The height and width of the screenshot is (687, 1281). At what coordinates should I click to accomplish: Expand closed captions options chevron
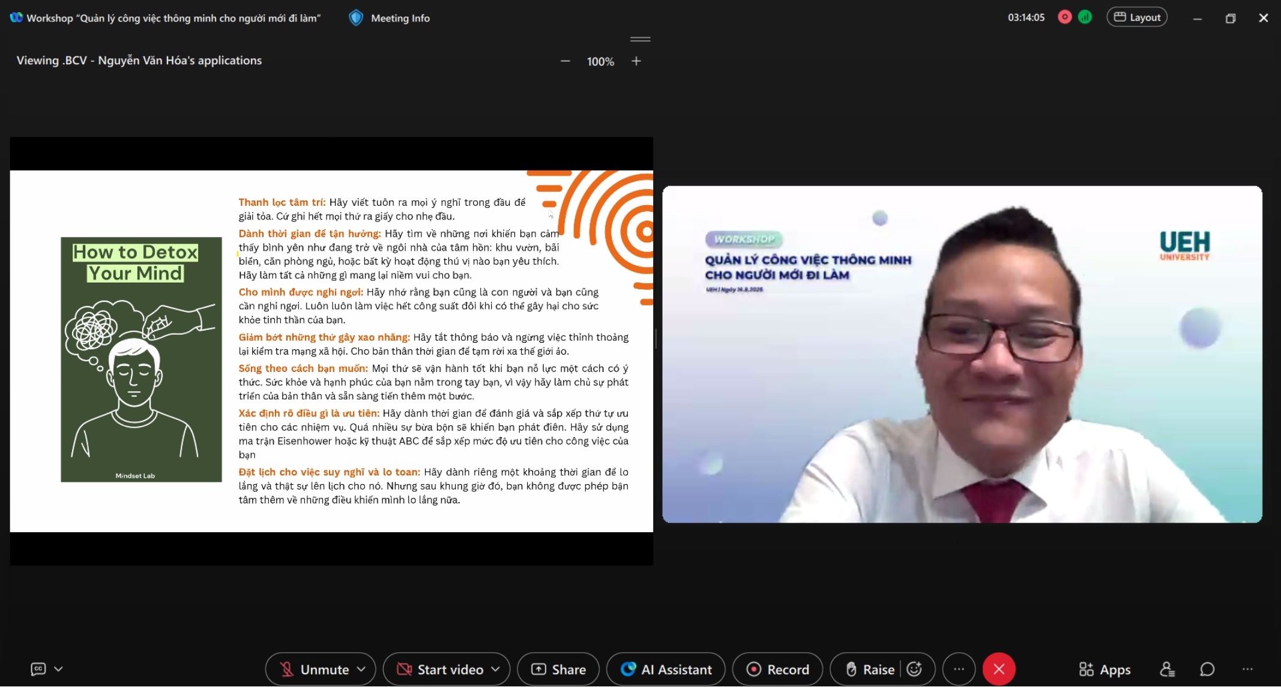pos(58,669)
